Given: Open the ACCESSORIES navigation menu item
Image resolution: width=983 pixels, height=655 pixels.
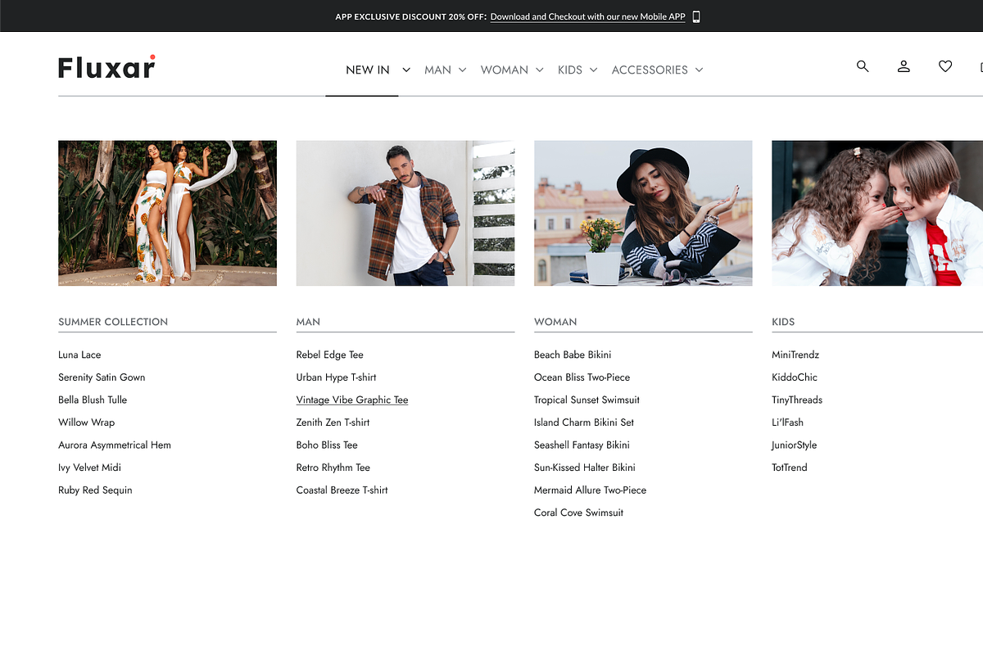Looking at the screenshot, I should click(650, 70).
